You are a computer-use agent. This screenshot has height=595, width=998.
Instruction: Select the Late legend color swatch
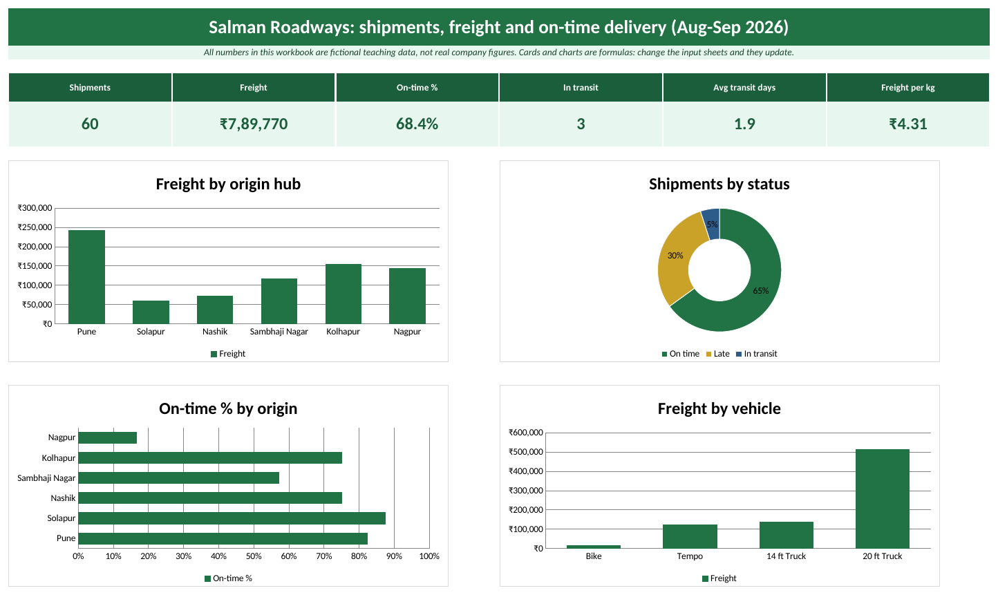pyautogui.click(x=708, y=354)
